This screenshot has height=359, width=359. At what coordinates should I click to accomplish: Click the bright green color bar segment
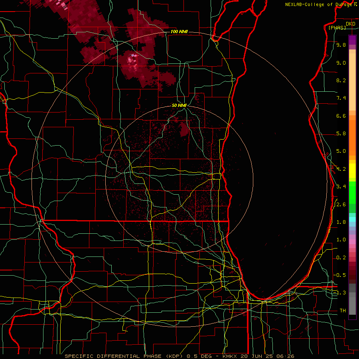pos(352,193)
